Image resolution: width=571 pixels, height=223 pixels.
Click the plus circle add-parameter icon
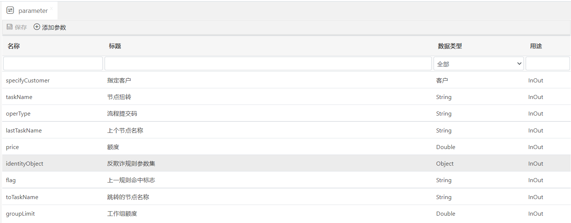37,27
